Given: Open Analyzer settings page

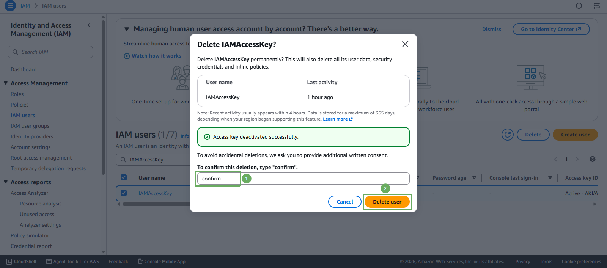Looking at the screenshot, I should click(x=40, y=225).
